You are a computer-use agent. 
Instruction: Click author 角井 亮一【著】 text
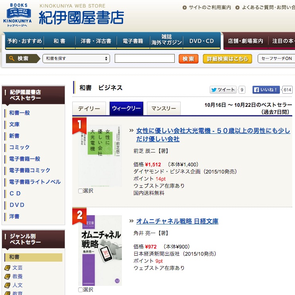[x=151, y=233]
